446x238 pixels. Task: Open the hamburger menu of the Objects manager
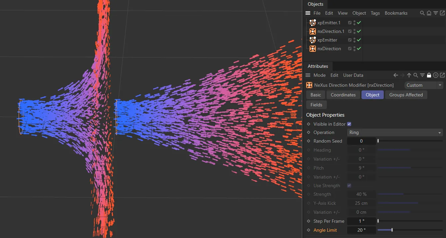tap(308, 13)
